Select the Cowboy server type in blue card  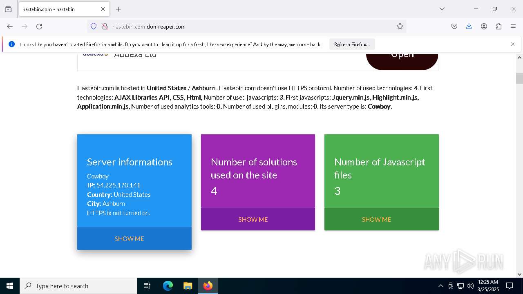98,176
